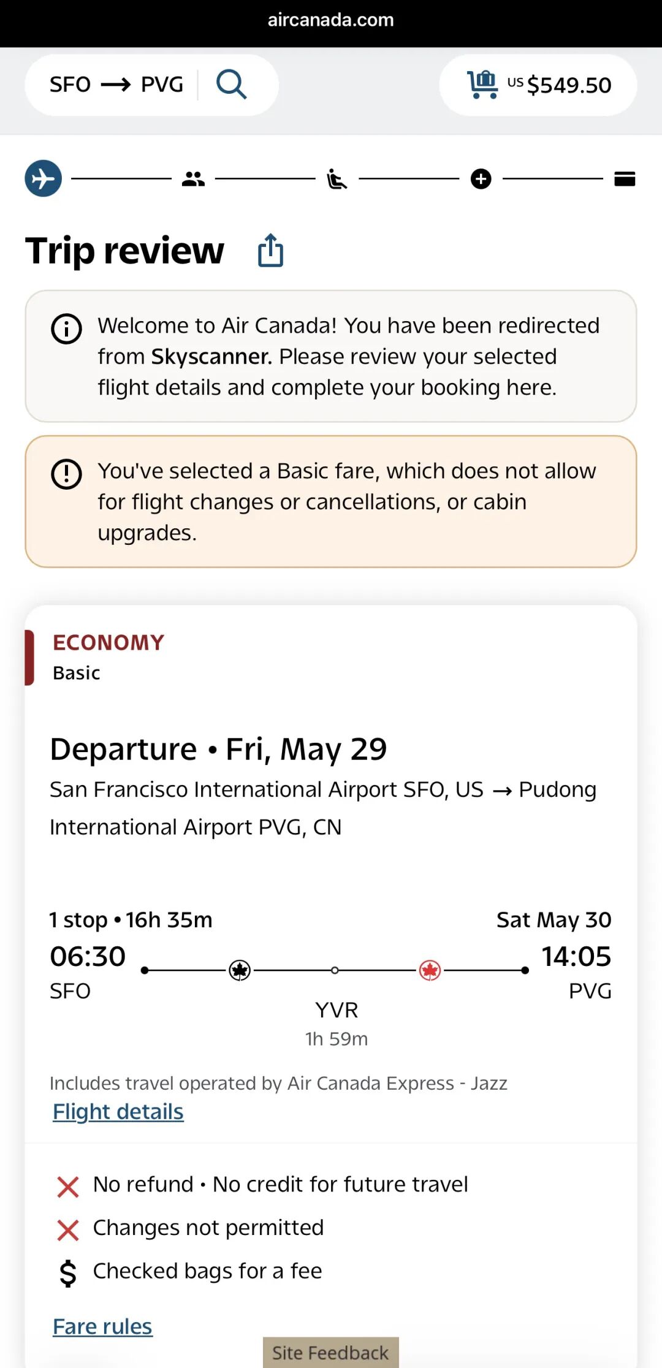Open the Fare rules link
Screen dimensions: 662x1368
coord(102,1326)
